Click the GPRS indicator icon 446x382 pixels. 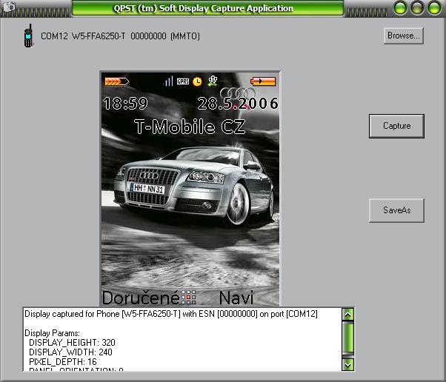click(183, 81)
